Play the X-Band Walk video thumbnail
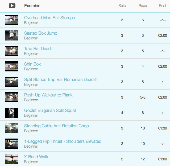This screenshot has width=170, height=166. (x=11, y=159)
